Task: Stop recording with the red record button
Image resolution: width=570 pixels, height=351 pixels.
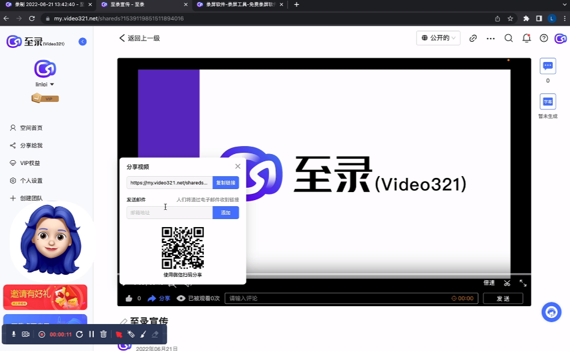Action: [42, 334]
